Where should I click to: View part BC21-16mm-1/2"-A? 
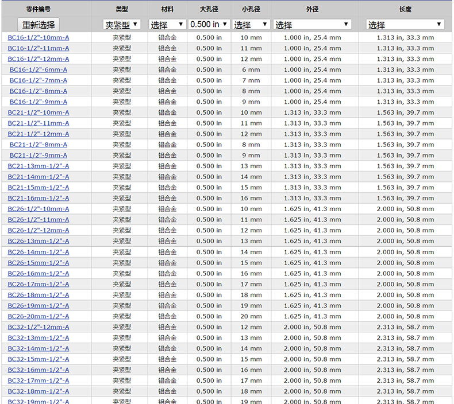pyautogui.click(x=39, y=198)
